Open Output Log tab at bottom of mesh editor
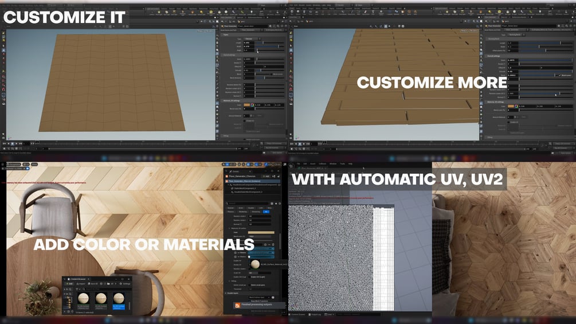This screenshot has width=576, height=324. tap(316, 314)
